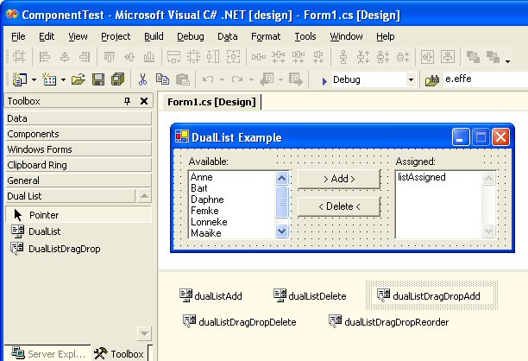The width and height of the screenshot is (528, 361).
Task: Open the New Project dropdown arrow
Action: click(34, 79)
